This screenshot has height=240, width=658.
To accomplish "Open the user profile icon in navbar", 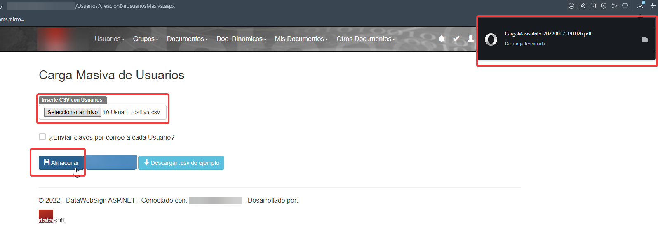I will click(x=470, y=39).
